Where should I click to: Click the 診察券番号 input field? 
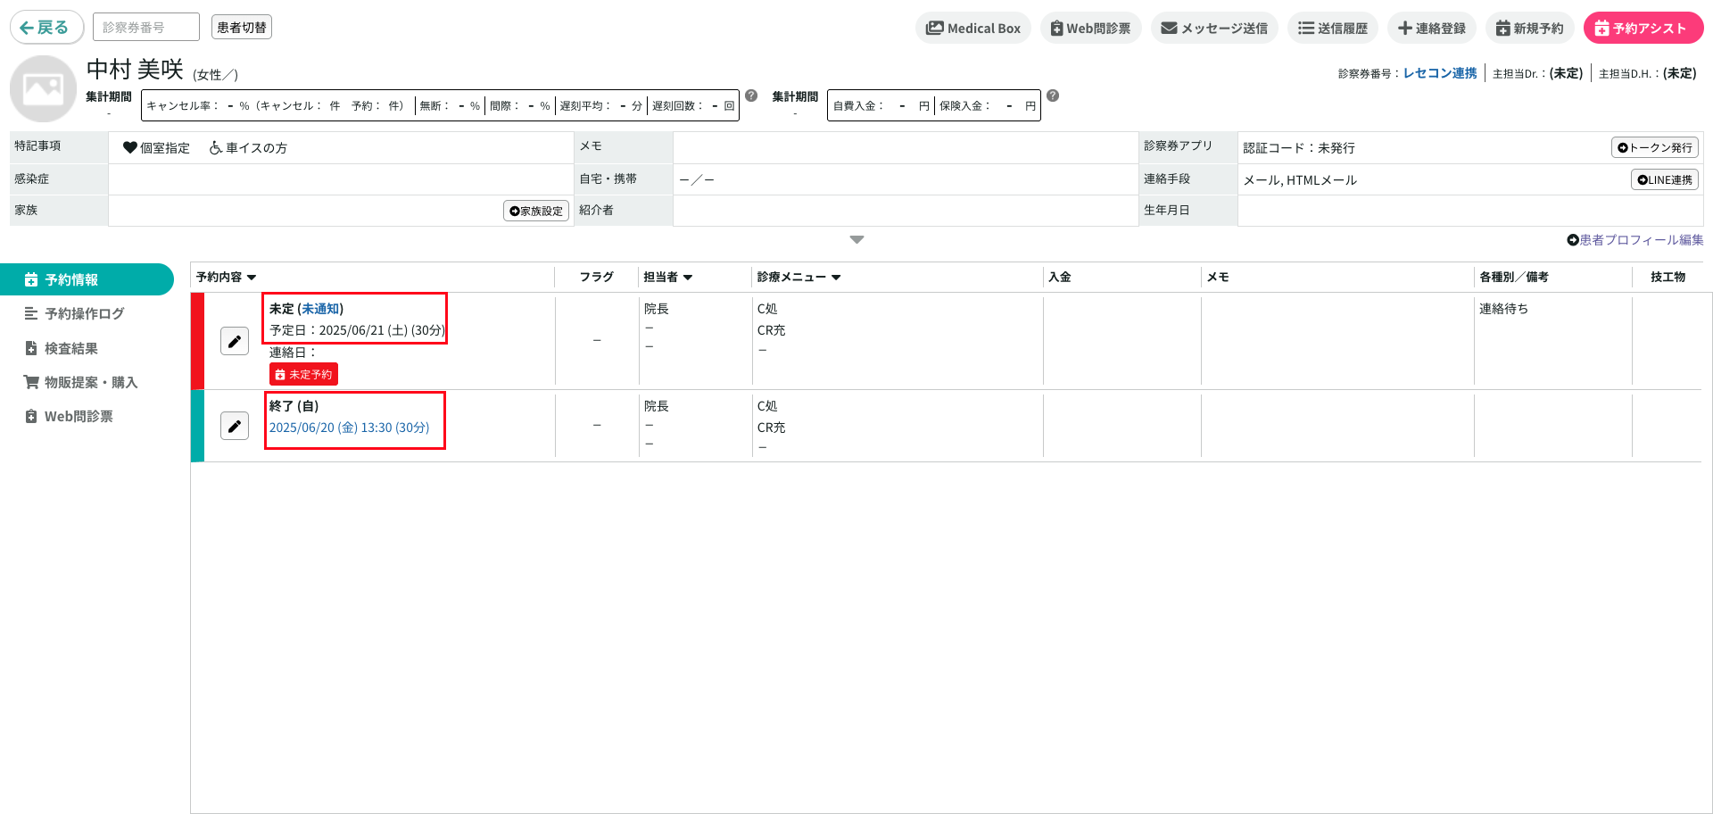point(146,27)
